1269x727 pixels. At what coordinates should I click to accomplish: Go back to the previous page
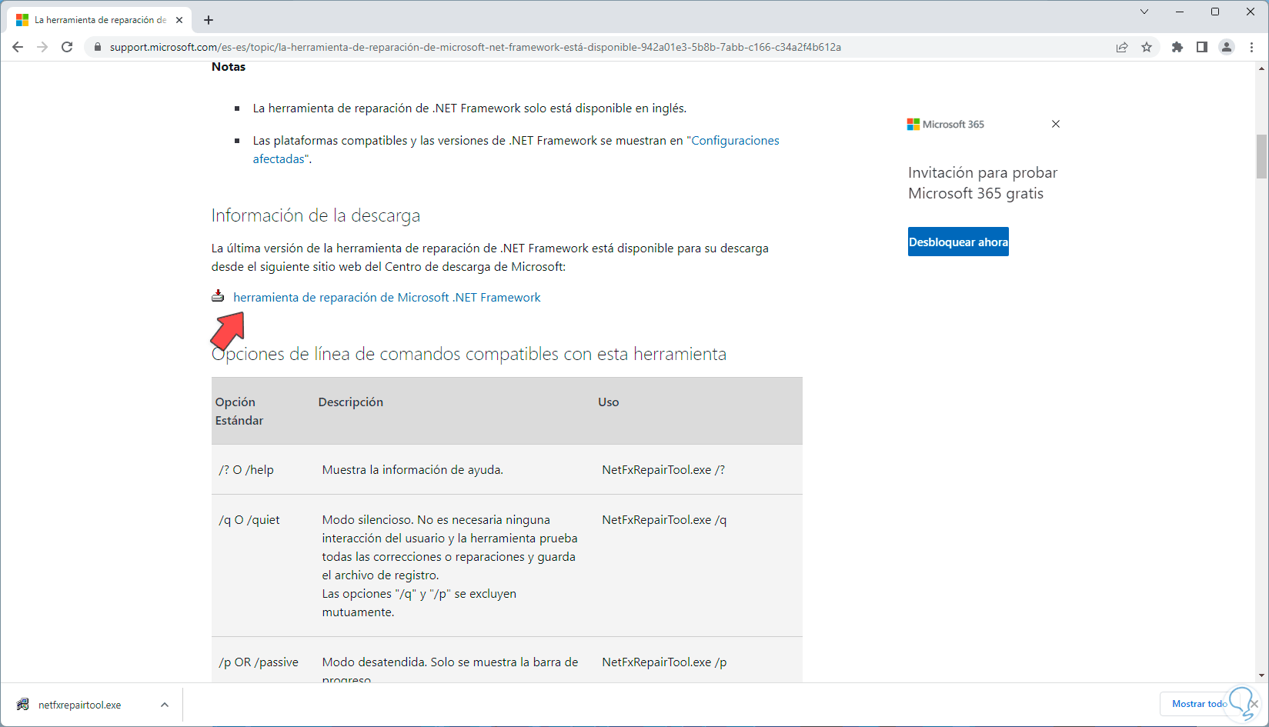click(x=18, y=47)
